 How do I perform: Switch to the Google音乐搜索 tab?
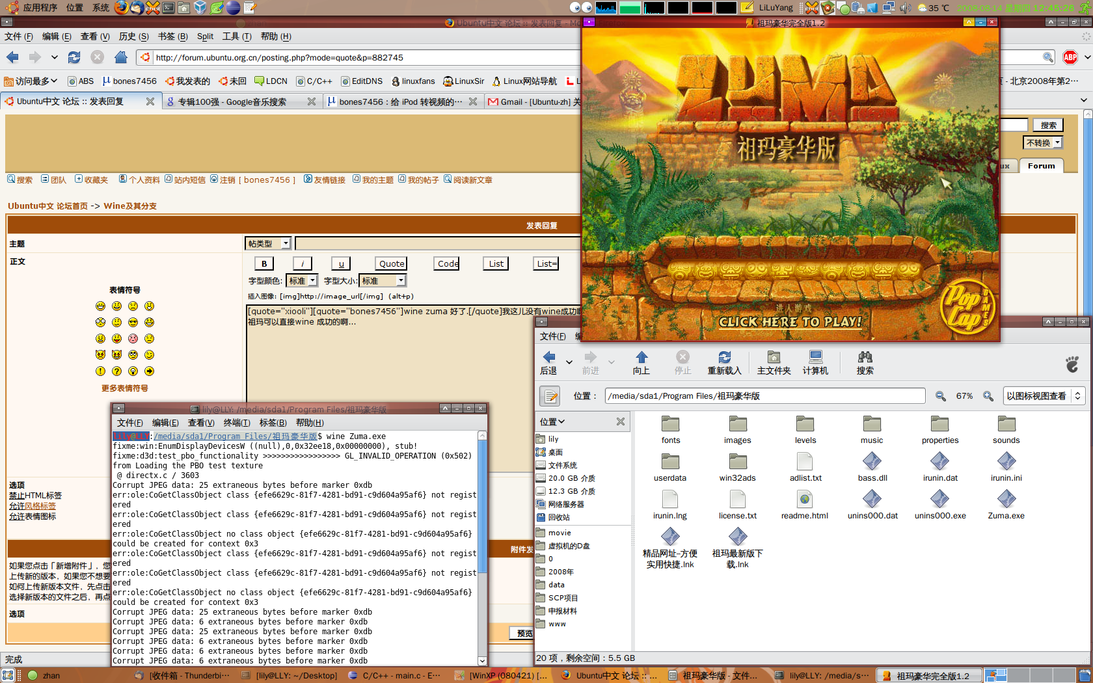241,101
